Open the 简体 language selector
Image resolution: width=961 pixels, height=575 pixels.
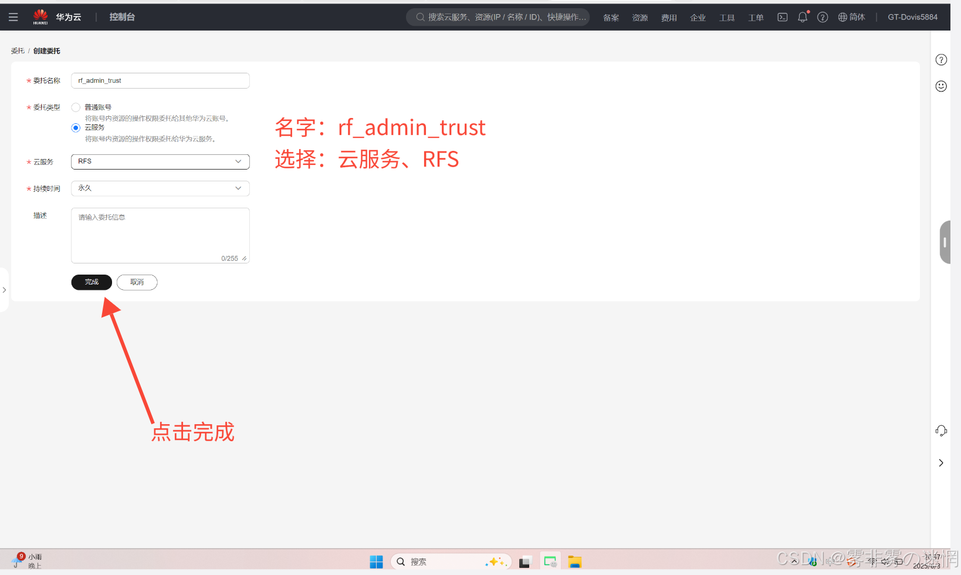pyautogui.click(x=852, y=17)
